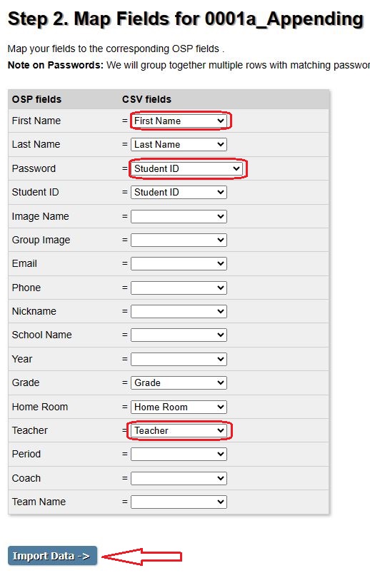Click the Import Data button

52,556
